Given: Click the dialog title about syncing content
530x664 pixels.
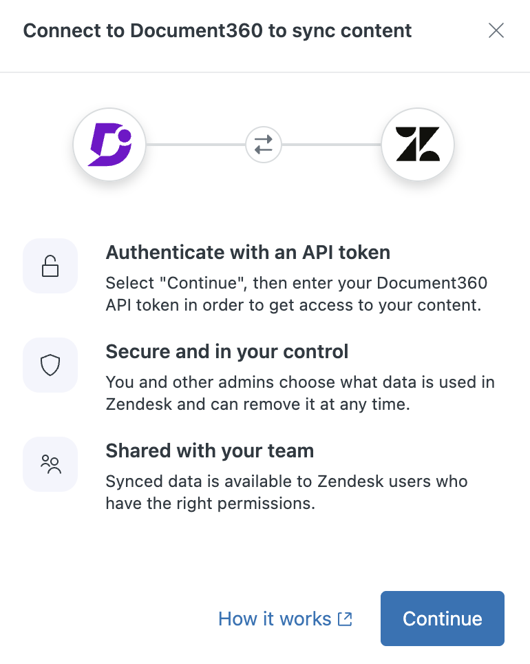Looking at the screenshot, I should (x=218, y=30).
